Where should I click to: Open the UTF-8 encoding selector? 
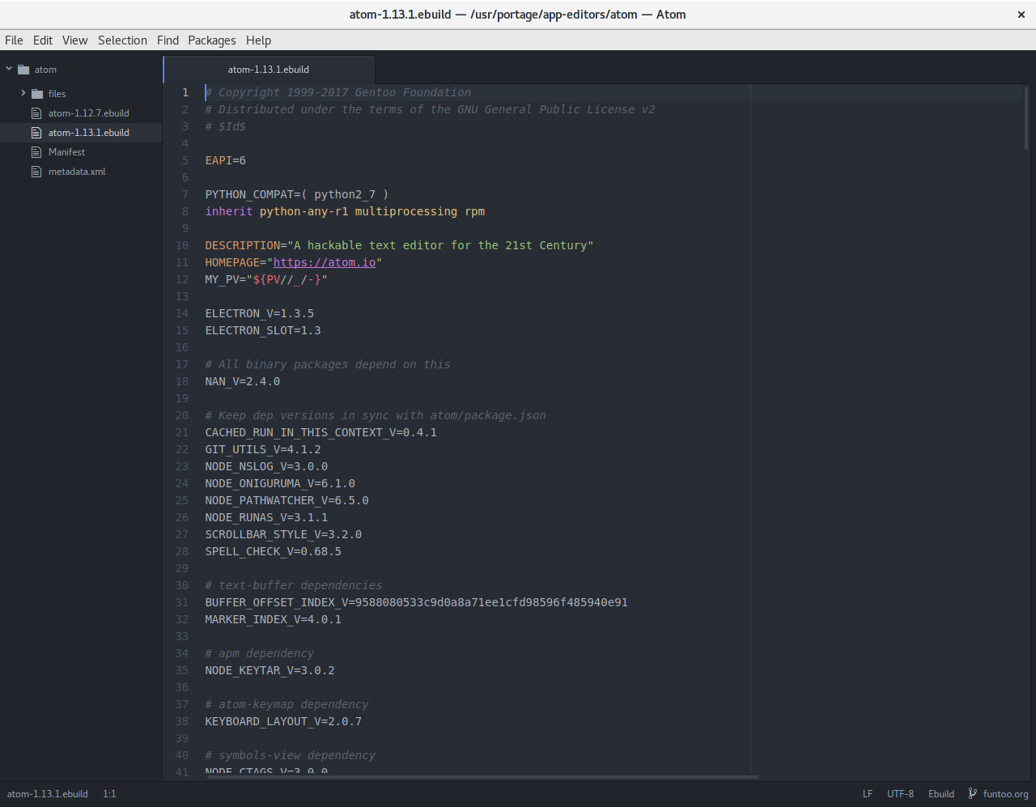(x=900, y=794)
